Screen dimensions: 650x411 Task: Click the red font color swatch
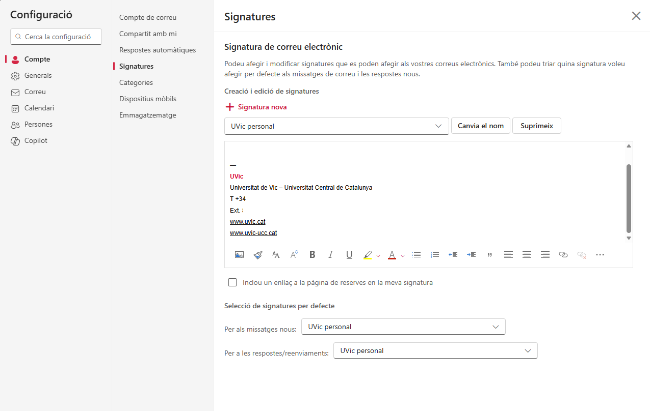(x=392, y=255)
